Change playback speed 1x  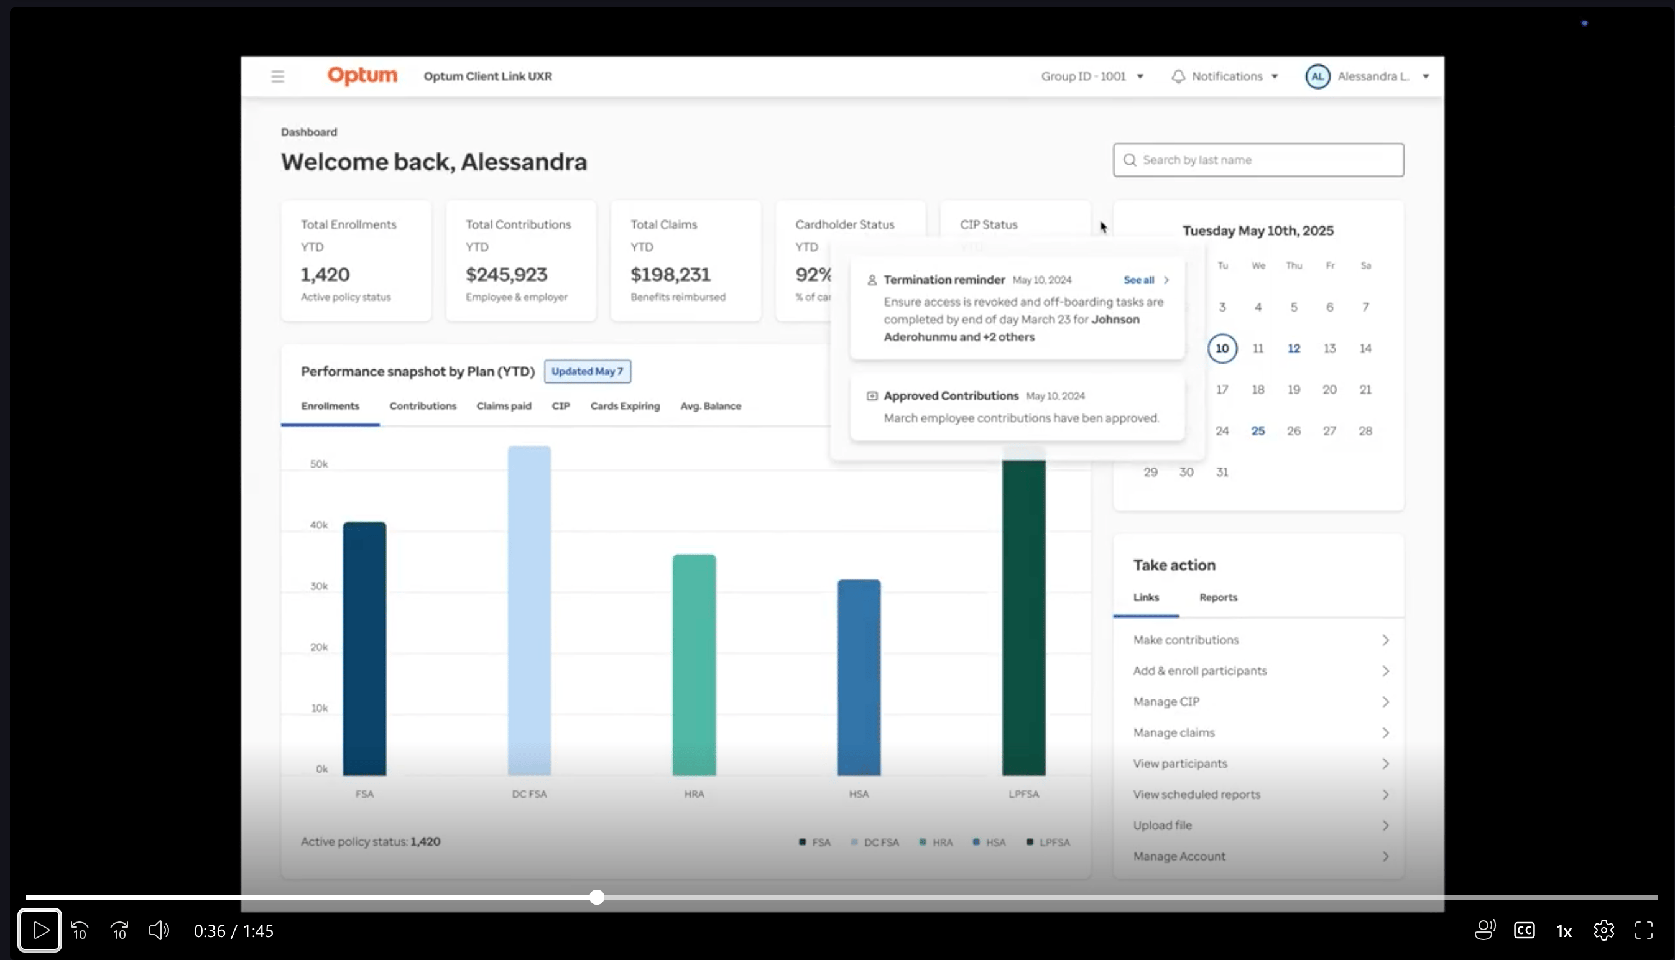(x=1564, y=931)
